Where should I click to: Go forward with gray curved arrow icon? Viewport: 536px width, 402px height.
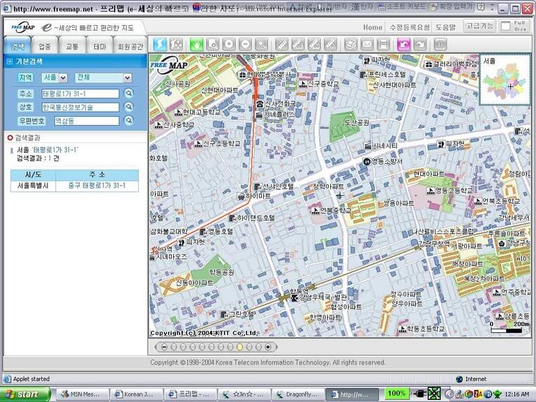(420, 44)
